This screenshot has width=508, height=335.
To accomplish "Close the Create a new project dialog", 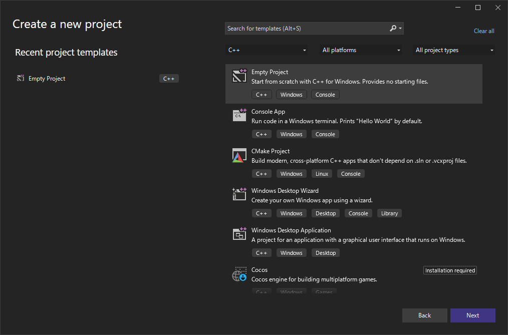I will tap(497, 8).
